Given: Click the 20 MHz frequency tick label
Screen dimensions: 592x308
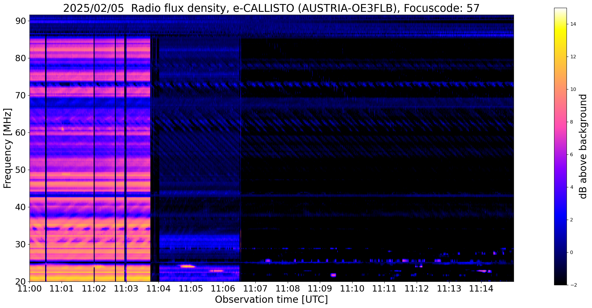Looking at the screenshot, I should 21,281.
